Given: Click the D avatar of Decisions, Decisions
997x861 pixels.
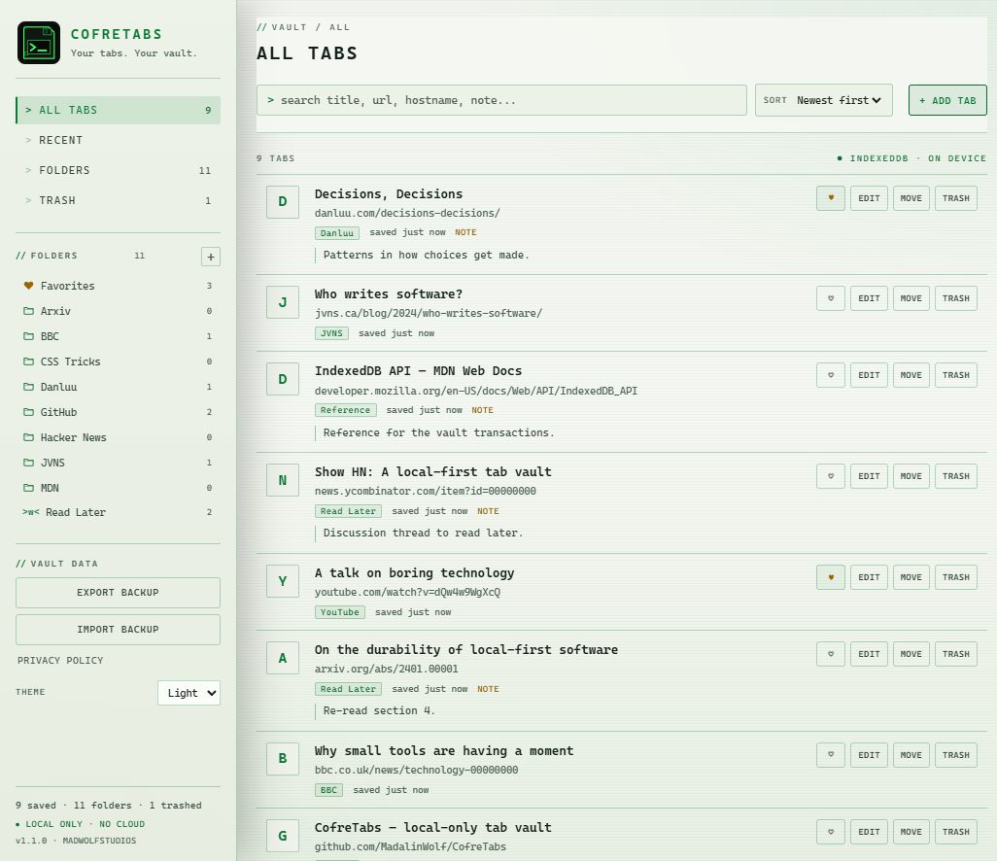Looking at the screenshot, I should click(x=283, y=201).
